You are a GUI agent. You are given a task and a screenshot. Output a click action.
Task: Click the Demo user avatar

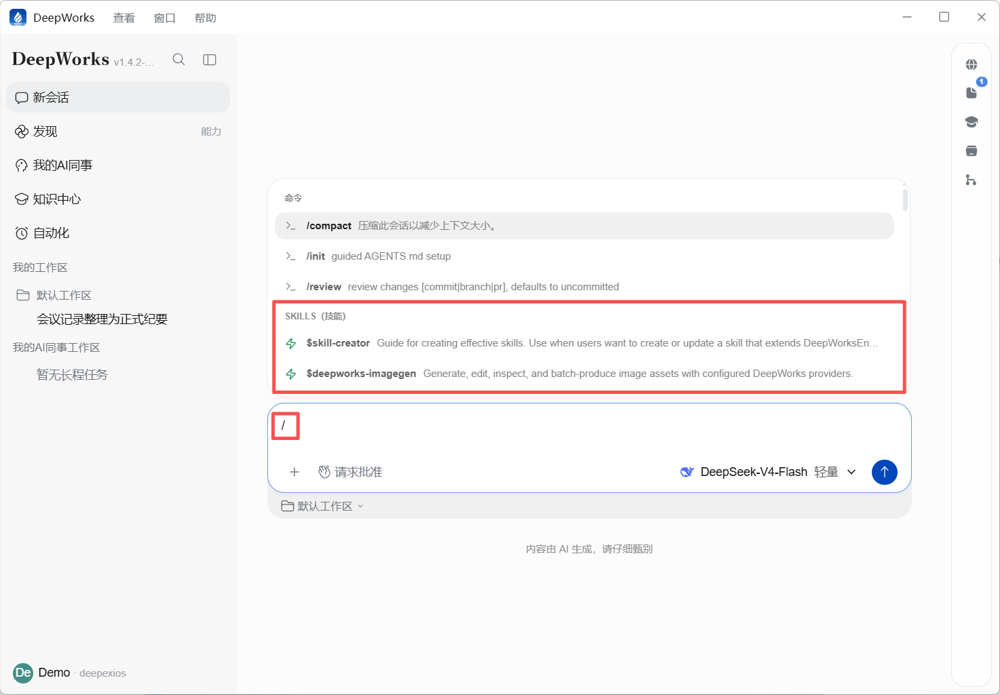(23, 673)
